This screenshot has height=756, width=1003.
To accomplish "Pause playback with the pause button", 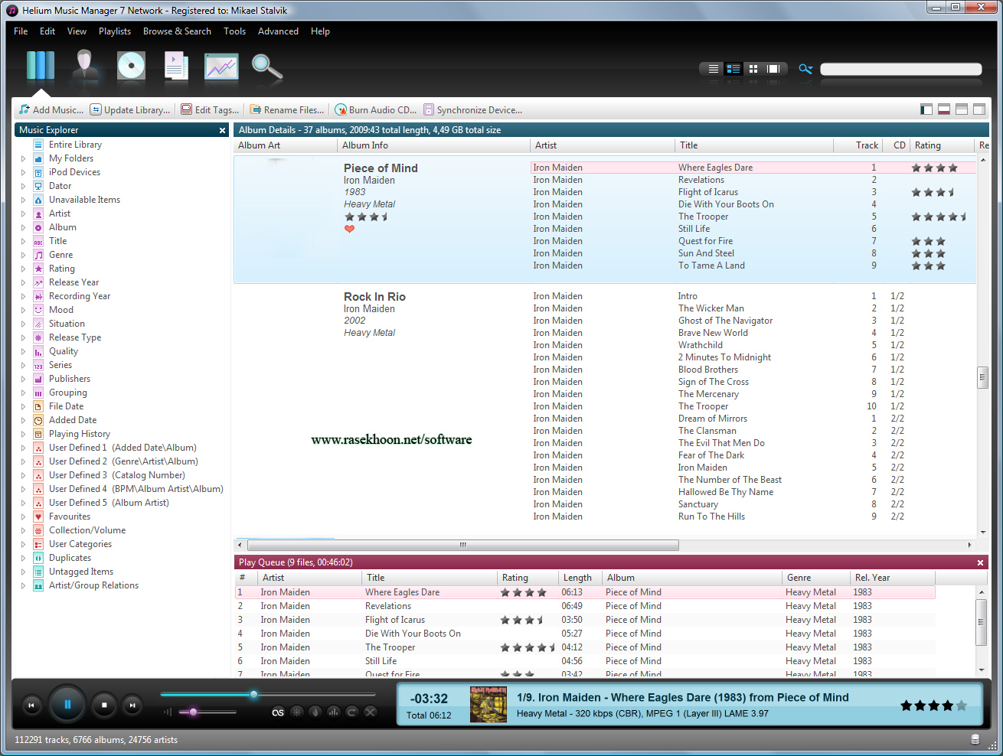I will [x=67, y=705].
